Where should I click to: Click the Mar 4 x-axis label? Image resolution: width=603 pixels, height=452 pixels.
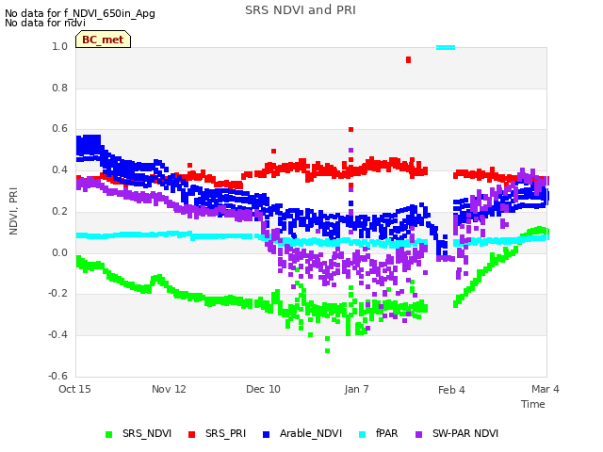tap(546, 389)
